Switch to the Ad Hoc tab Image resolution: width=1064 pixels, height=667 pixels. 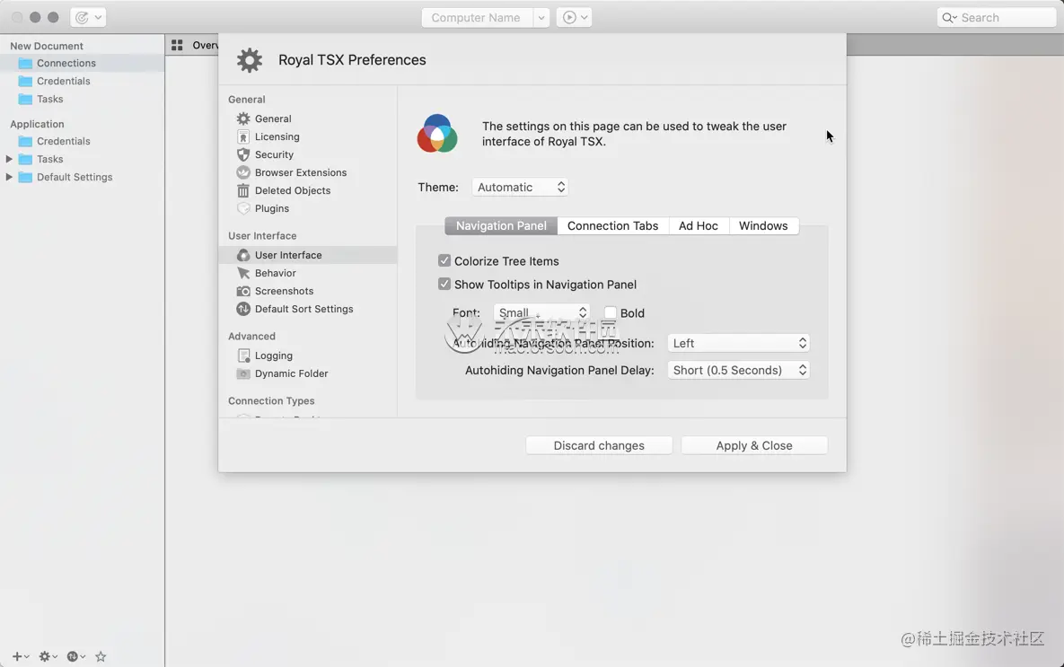click(699, 226)
